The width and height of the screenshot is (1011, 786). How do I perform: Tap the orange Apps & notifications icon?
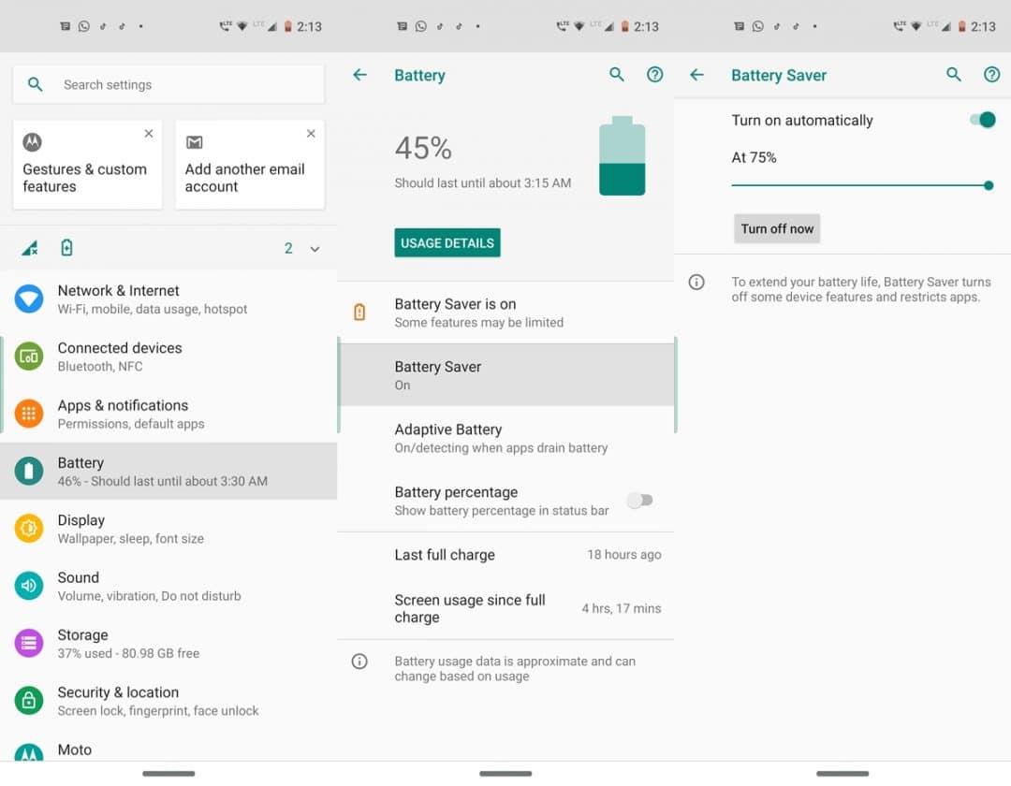[29, 414]
